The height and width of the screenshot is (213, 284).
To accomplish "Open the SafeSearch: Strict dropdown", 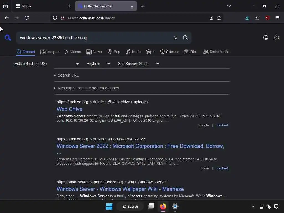I will [139, 64].
